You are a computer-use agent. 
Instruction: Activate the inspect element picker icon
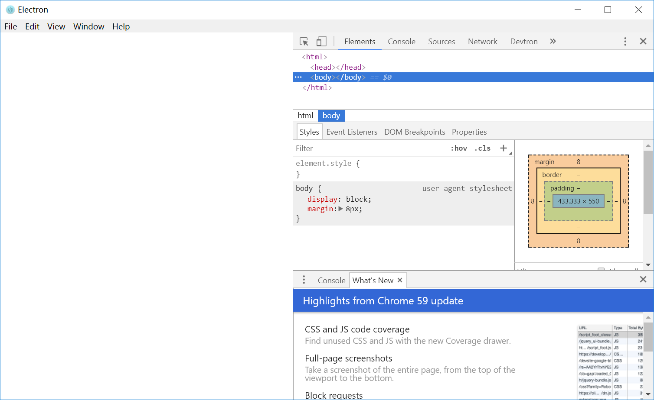coord(304,42)
